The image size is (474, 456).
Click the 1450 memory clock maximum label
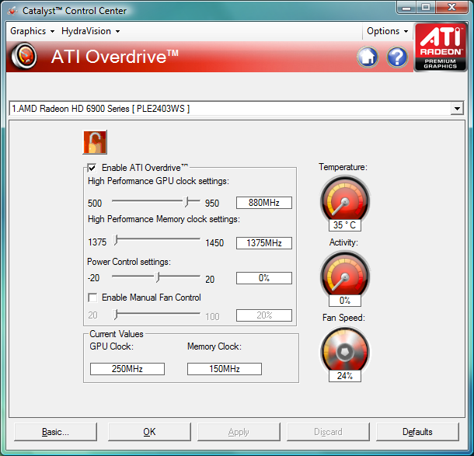tap(214, 243)
